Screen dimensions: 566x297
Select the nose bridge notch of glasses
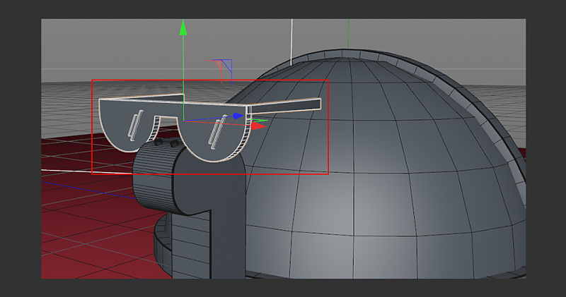[166, 121]
